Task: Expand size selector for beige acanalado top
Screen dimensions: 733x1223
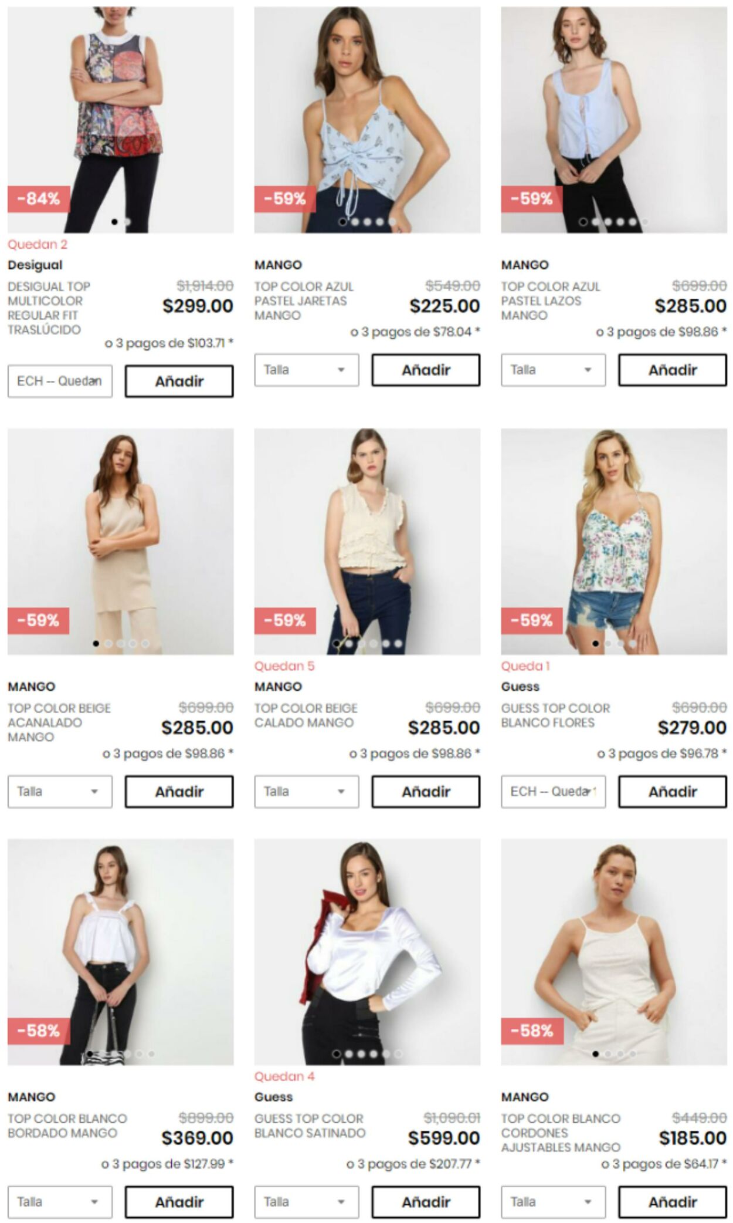Action: 60,792
